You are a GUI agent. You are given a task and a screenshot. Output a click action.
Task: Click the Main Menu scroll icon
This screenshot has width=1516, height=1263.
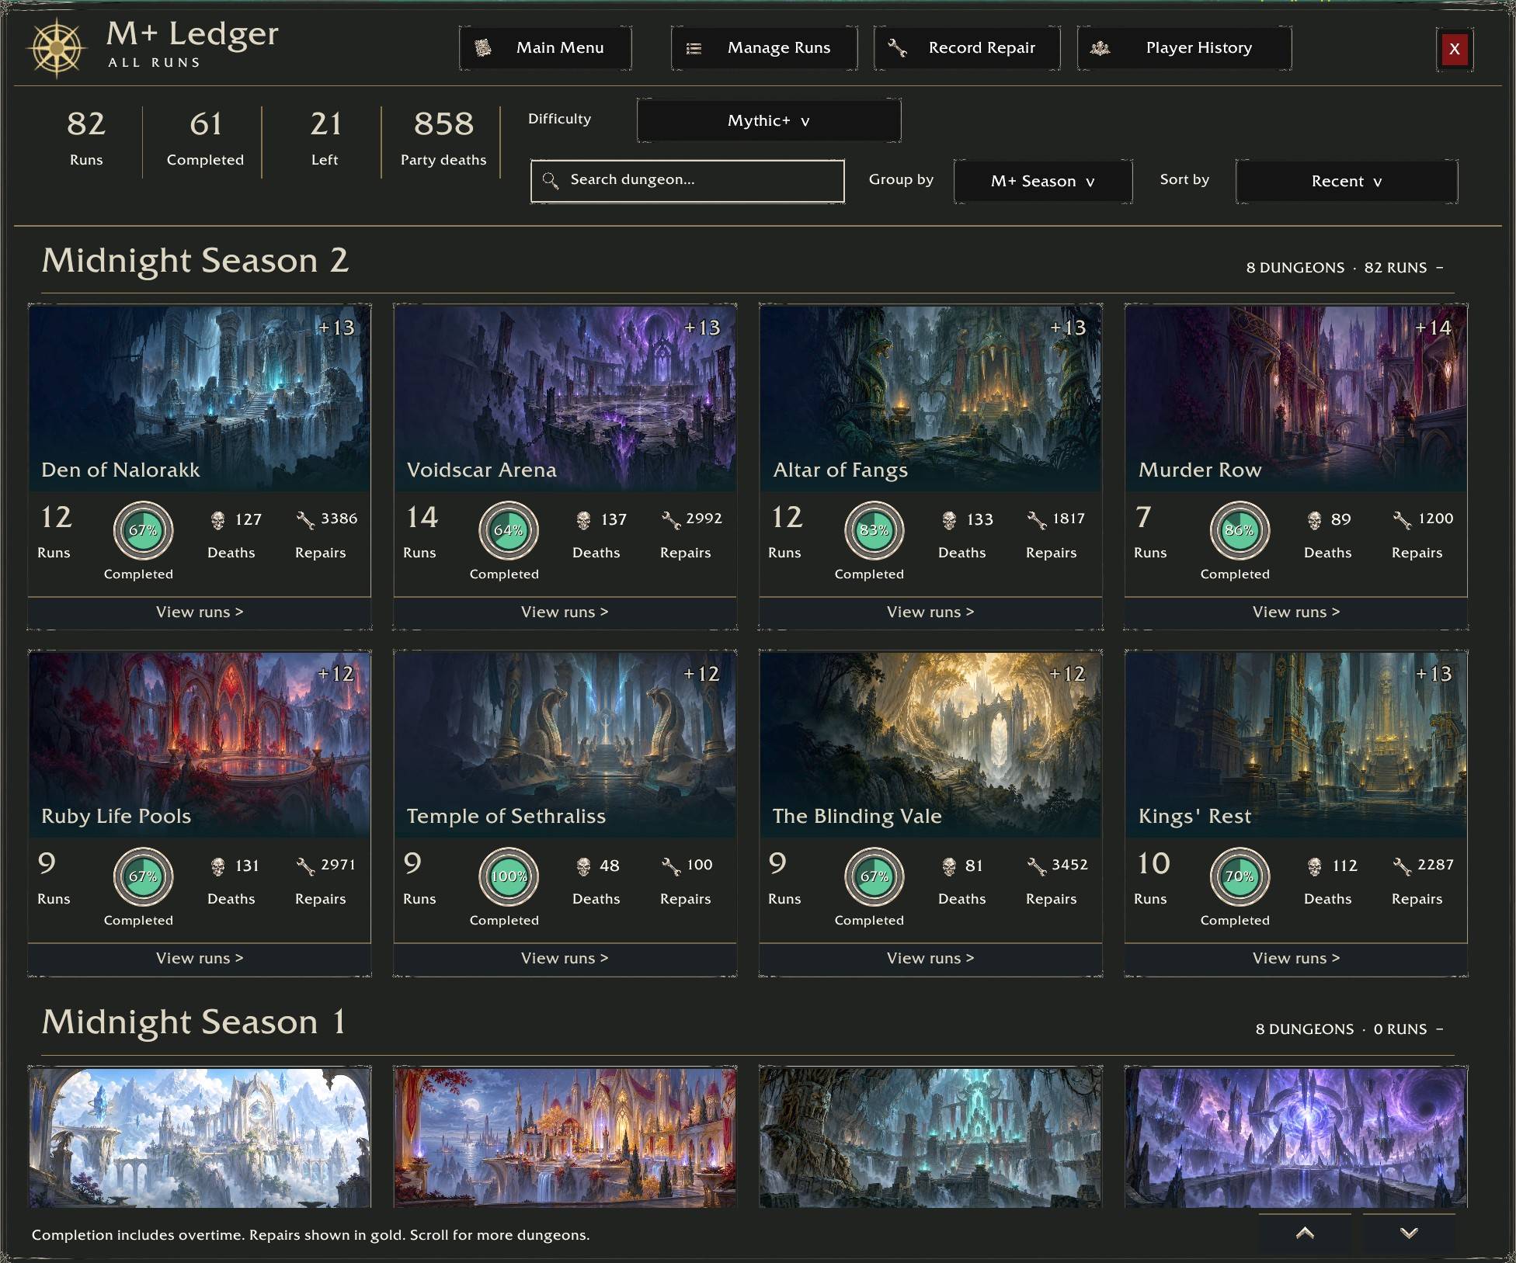pos(483,48)
